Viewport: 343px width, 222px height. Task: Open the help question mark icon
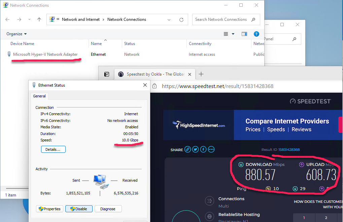click(x=256, y=34)
